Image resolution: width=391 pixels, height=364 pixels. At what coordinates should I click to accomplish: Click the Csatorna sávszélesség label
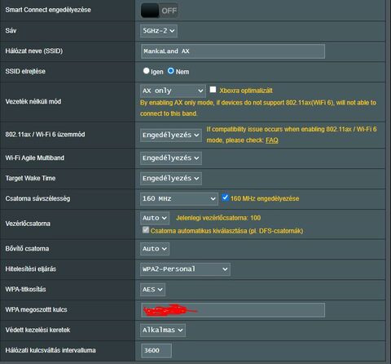37,198
